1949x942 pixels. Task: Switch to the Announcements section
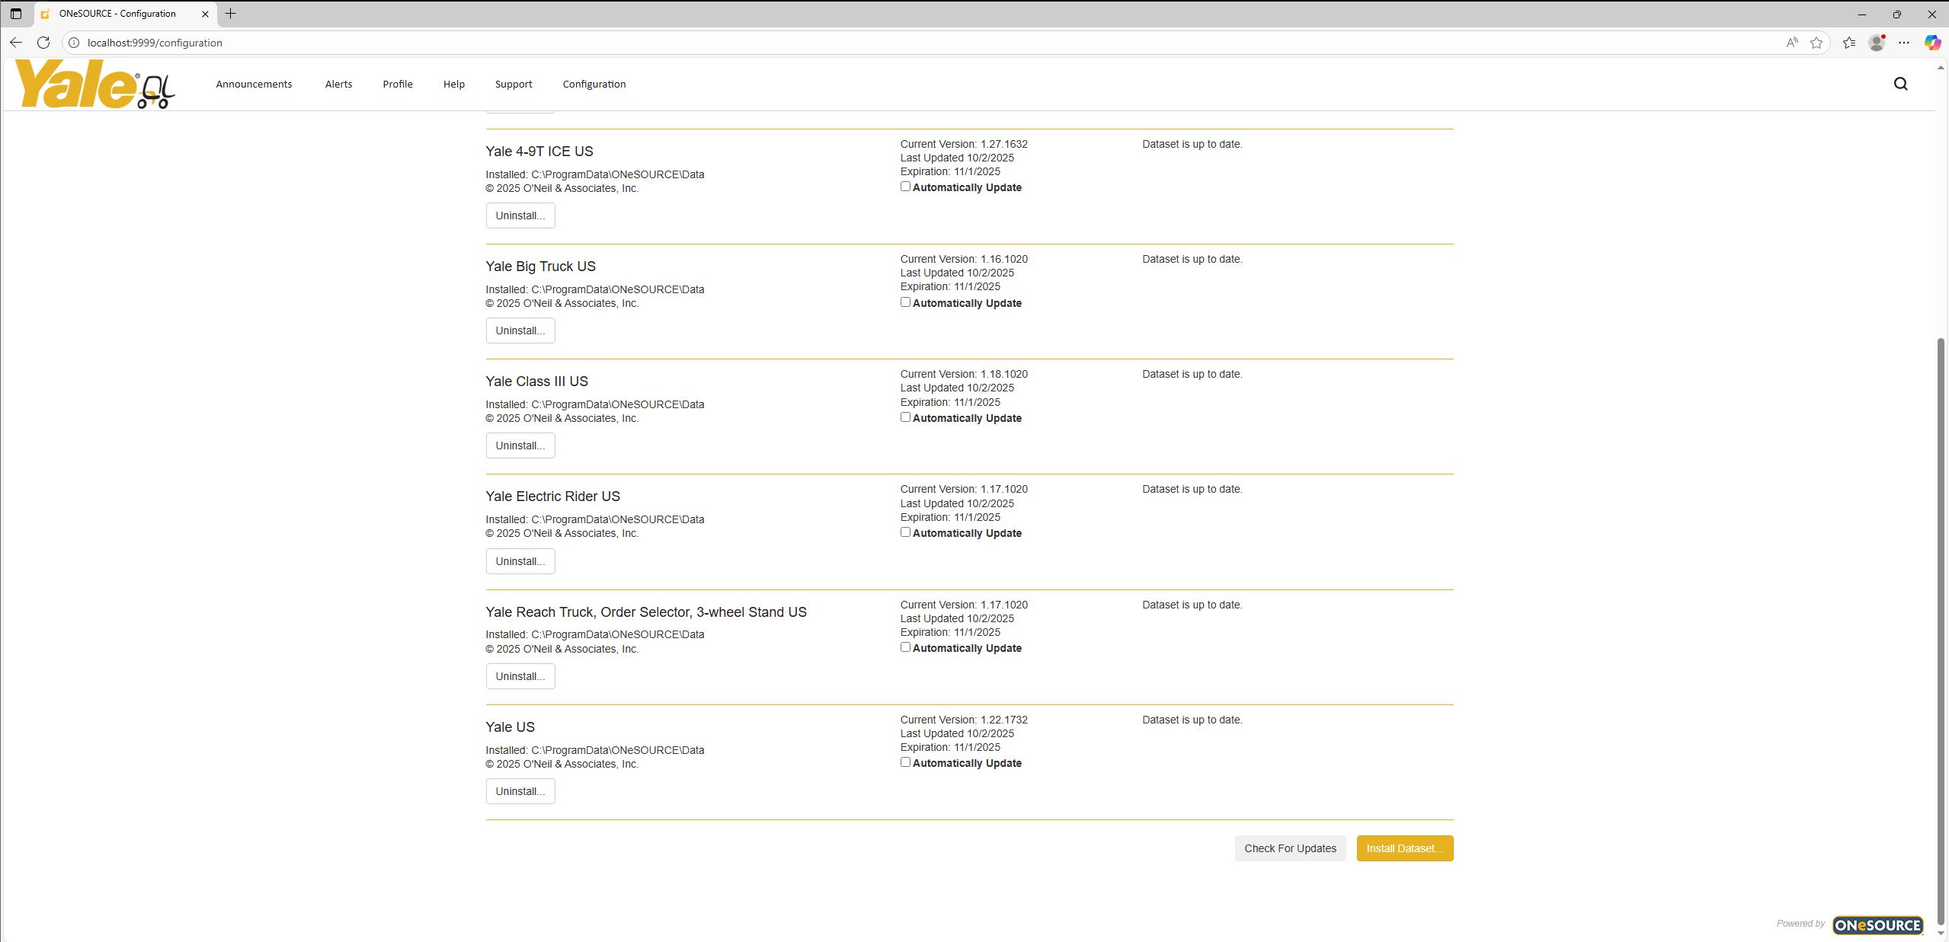tap(254, 84)
